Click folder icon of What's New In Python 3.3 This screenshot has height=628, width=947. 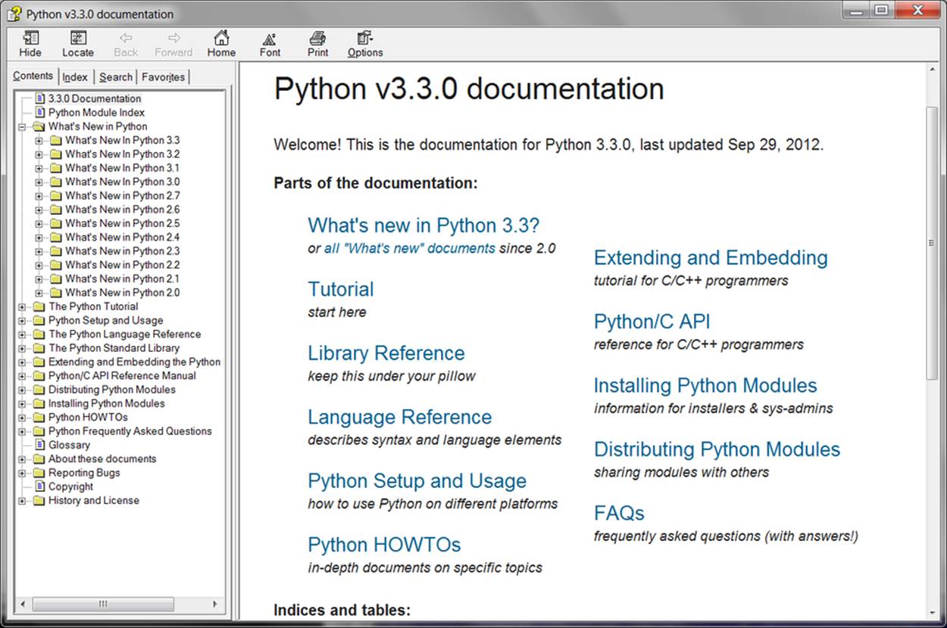coord(56,140)
